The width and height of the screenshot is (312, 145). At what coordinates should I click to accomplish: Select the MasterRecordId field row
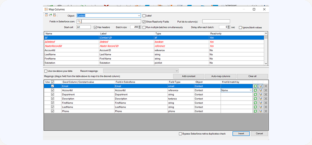154,46
